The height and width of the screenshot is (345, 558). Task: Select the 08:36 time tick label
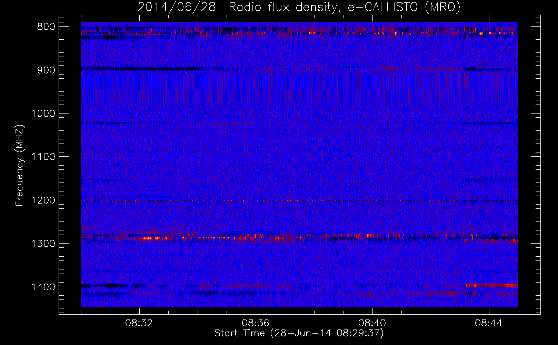click(256, 323)
